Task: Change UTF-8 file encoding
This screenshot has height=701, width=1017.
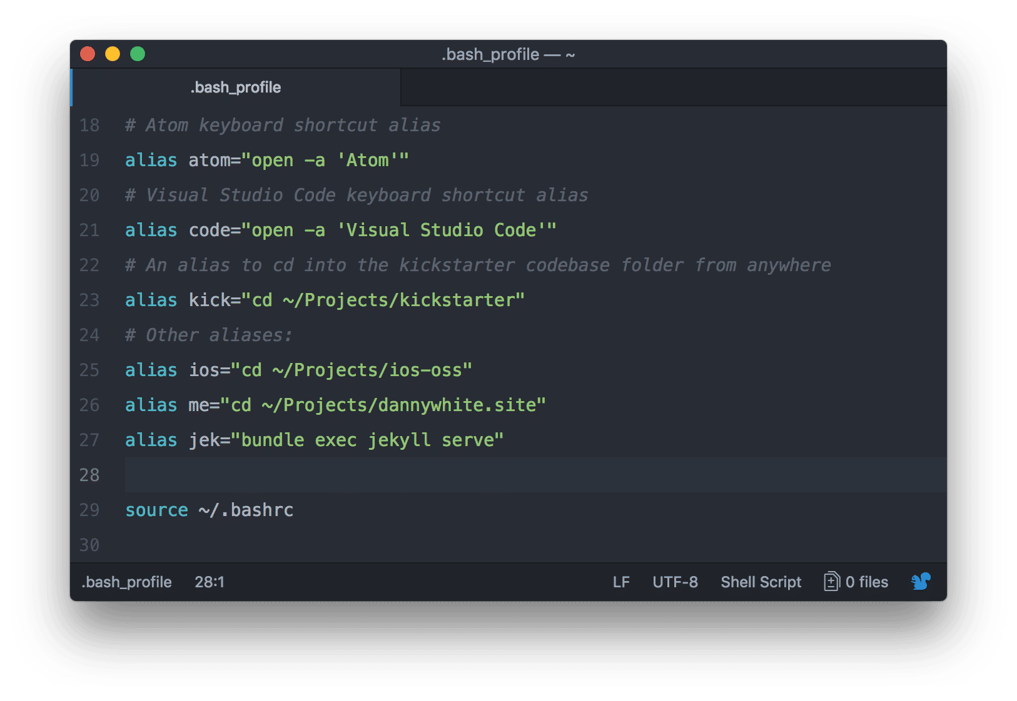Action: click(675, 582)
